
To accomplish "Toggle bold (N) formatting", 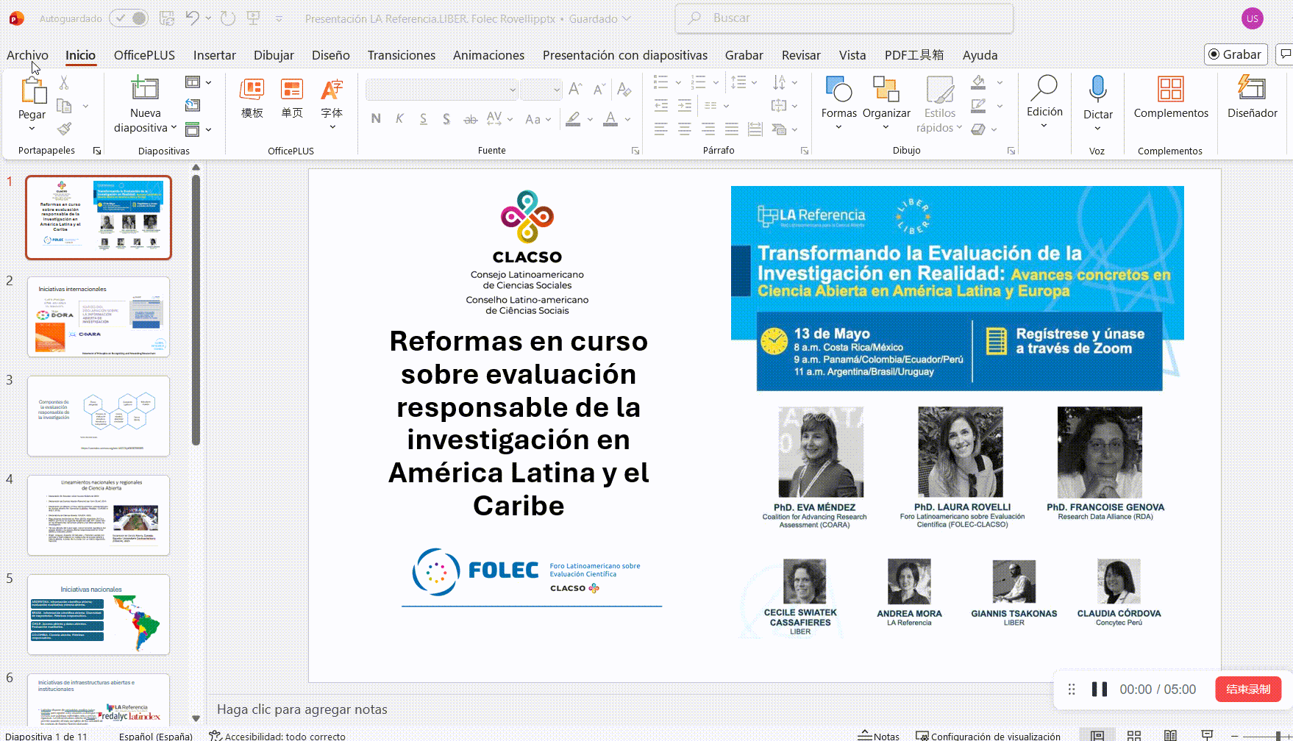I will [376, 118].
